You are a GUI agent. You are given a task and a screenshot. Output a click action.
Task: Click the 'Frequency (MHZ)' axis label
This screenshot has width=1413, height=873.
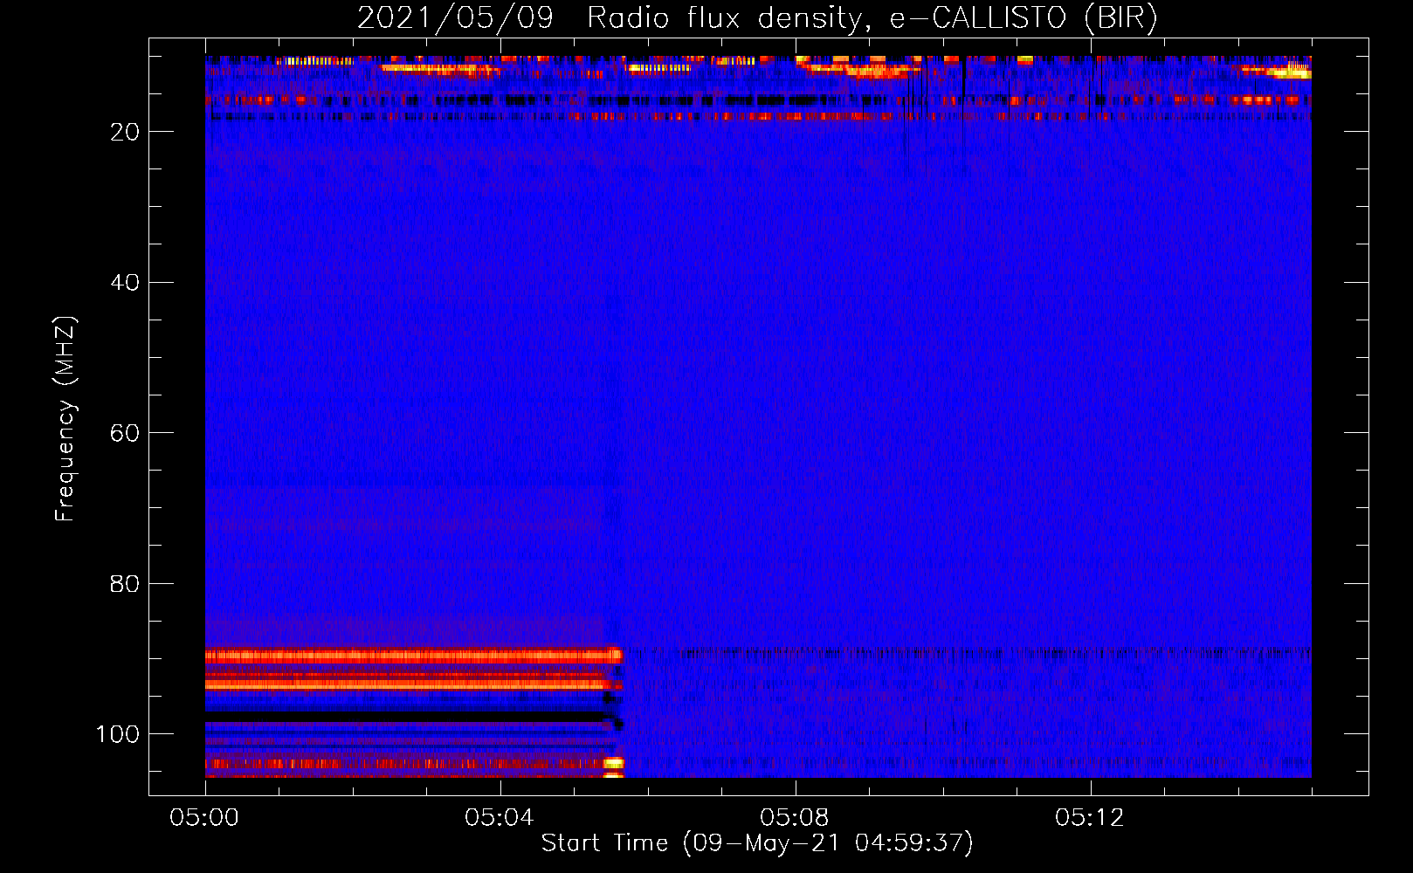pos(65,419)
